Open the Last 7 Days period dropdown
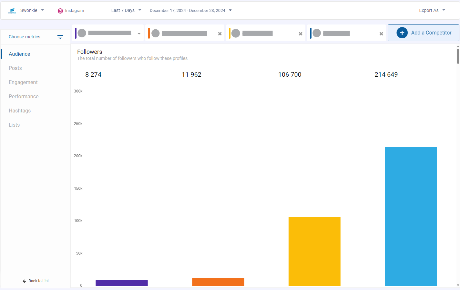The image size is (460, 290). click(x=126, y=10)
